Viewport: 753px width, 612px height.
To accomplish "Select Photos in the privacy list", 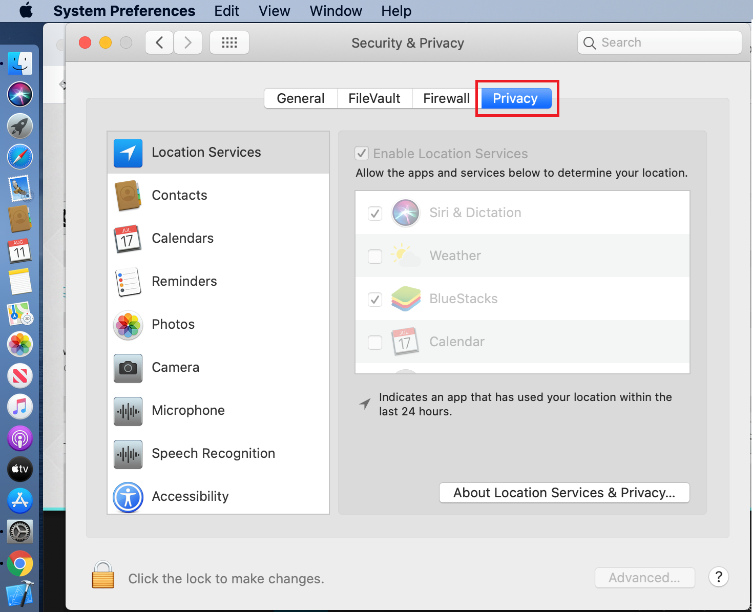I will click(x=218, y=324).
